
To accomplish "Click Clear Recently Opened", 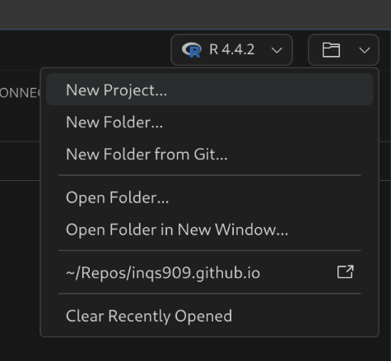I will pos(210,316).
